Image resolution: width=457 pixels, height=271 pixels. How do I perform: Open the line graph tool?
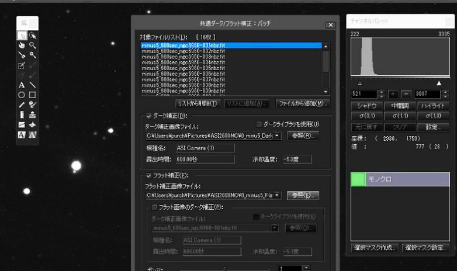point(22,125)
